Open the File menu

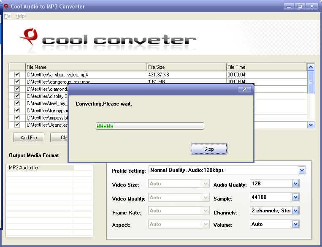tap(7, 16)
